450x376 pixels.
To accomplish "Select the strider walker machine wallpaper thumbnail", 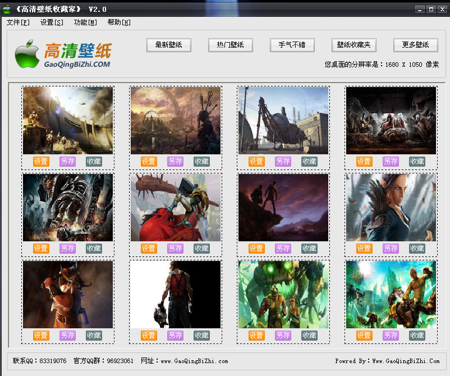I will pos(283,121).
